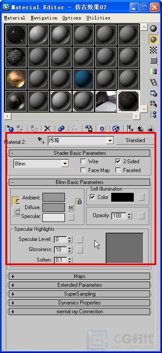Toggle the Backlight icon
This screenshot has height=353, width=162.
click(154, 39)
